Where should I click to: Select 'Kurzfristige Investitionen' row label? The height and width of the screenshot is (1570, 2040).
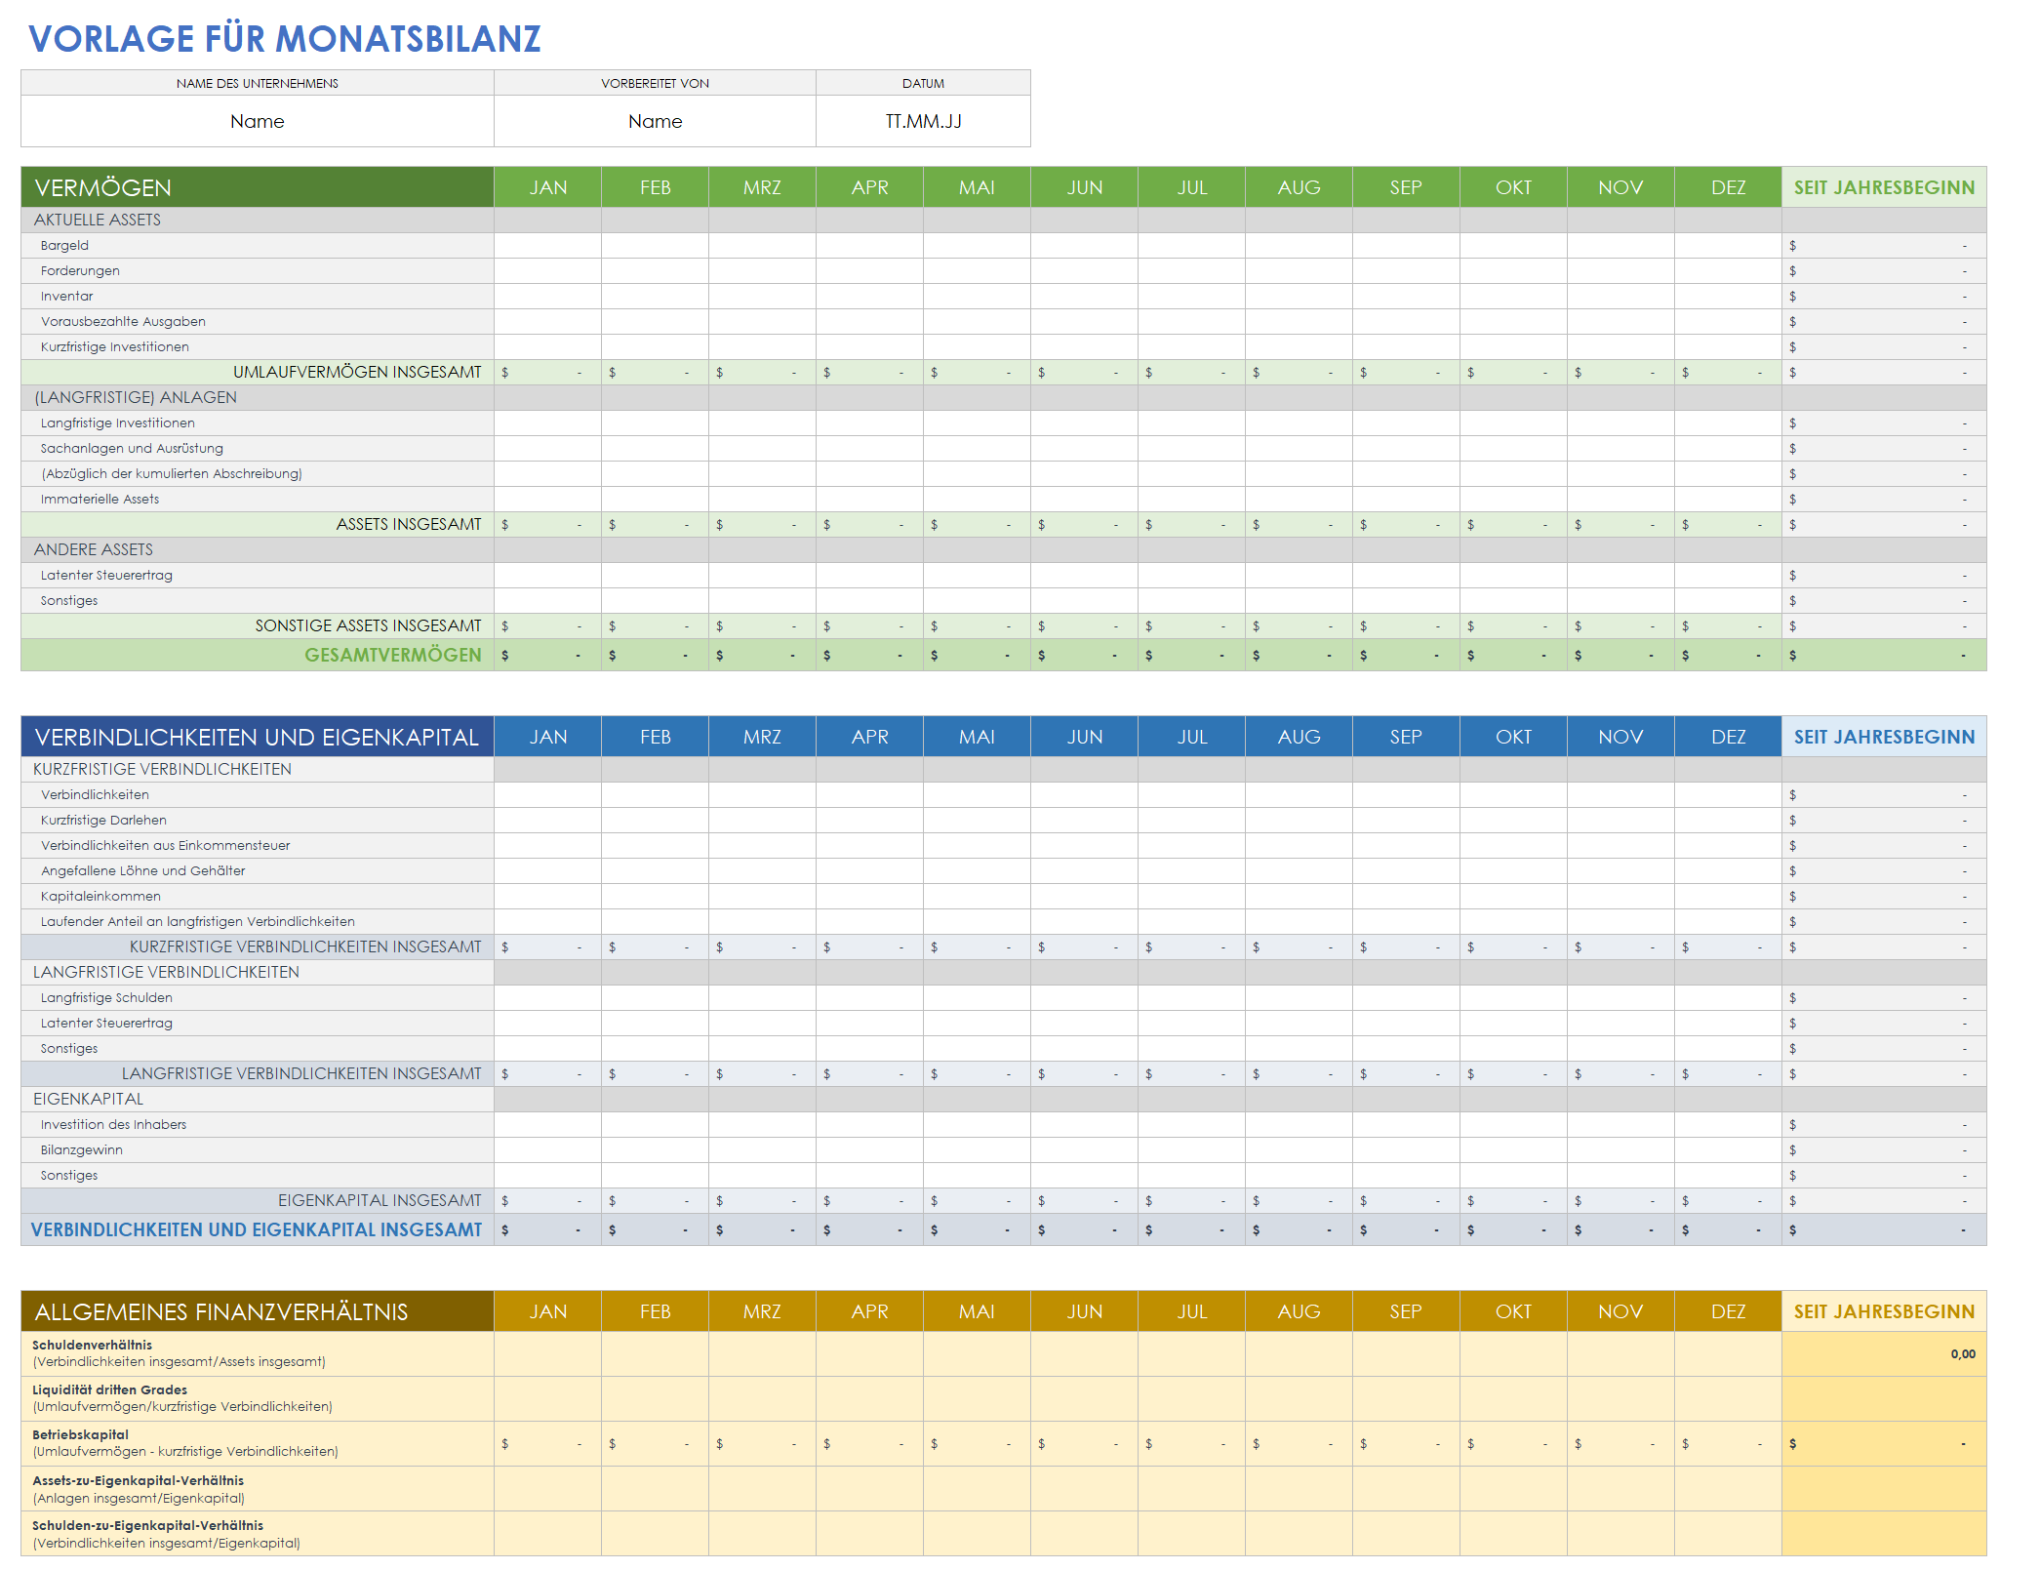tap(114, 346)
